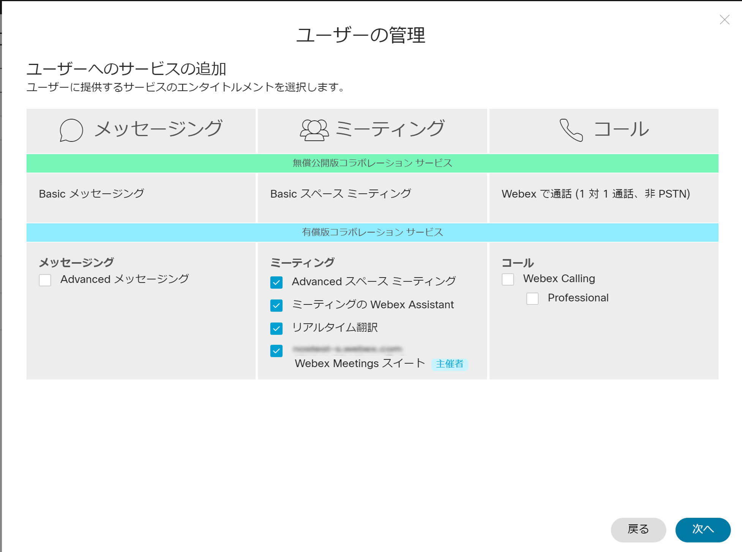
Task: Proceed with the 次へ button
Action: 703,530
